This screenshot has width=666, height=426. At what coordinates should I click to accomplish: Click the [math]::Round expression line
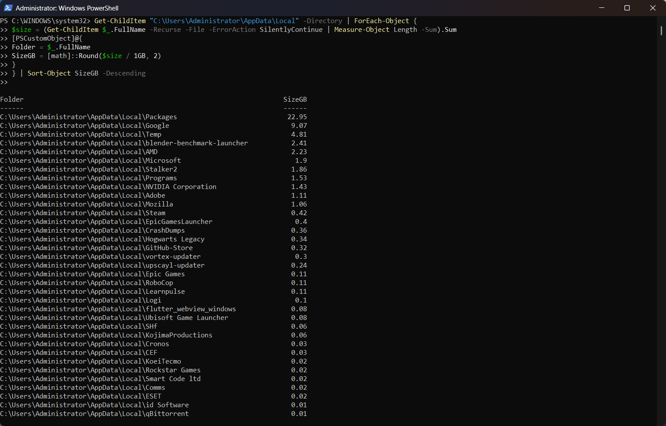coord(80,56)
